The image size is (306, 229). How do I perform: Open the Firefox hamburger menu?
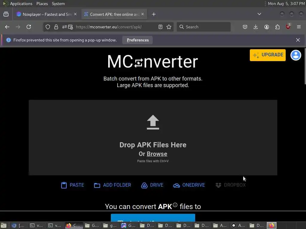click(x=299, y=27)
